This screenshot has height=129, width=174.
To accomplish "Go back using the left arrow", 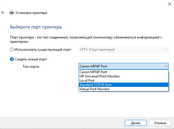I will click(3, 13).
